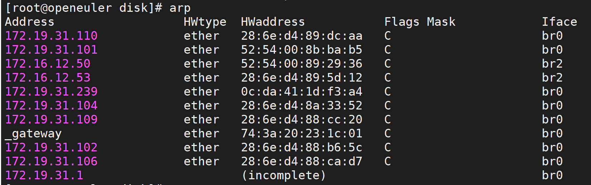Click the IP address 172.19.31.101

pyautogui.click(x=51, y=50)
